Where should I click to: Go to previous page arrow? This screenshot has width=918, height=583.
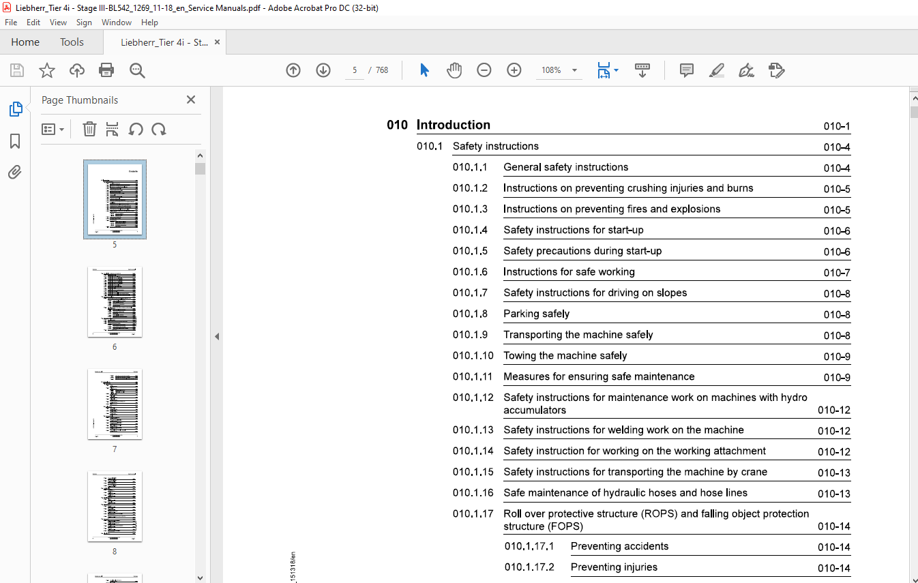pos(293,70)
